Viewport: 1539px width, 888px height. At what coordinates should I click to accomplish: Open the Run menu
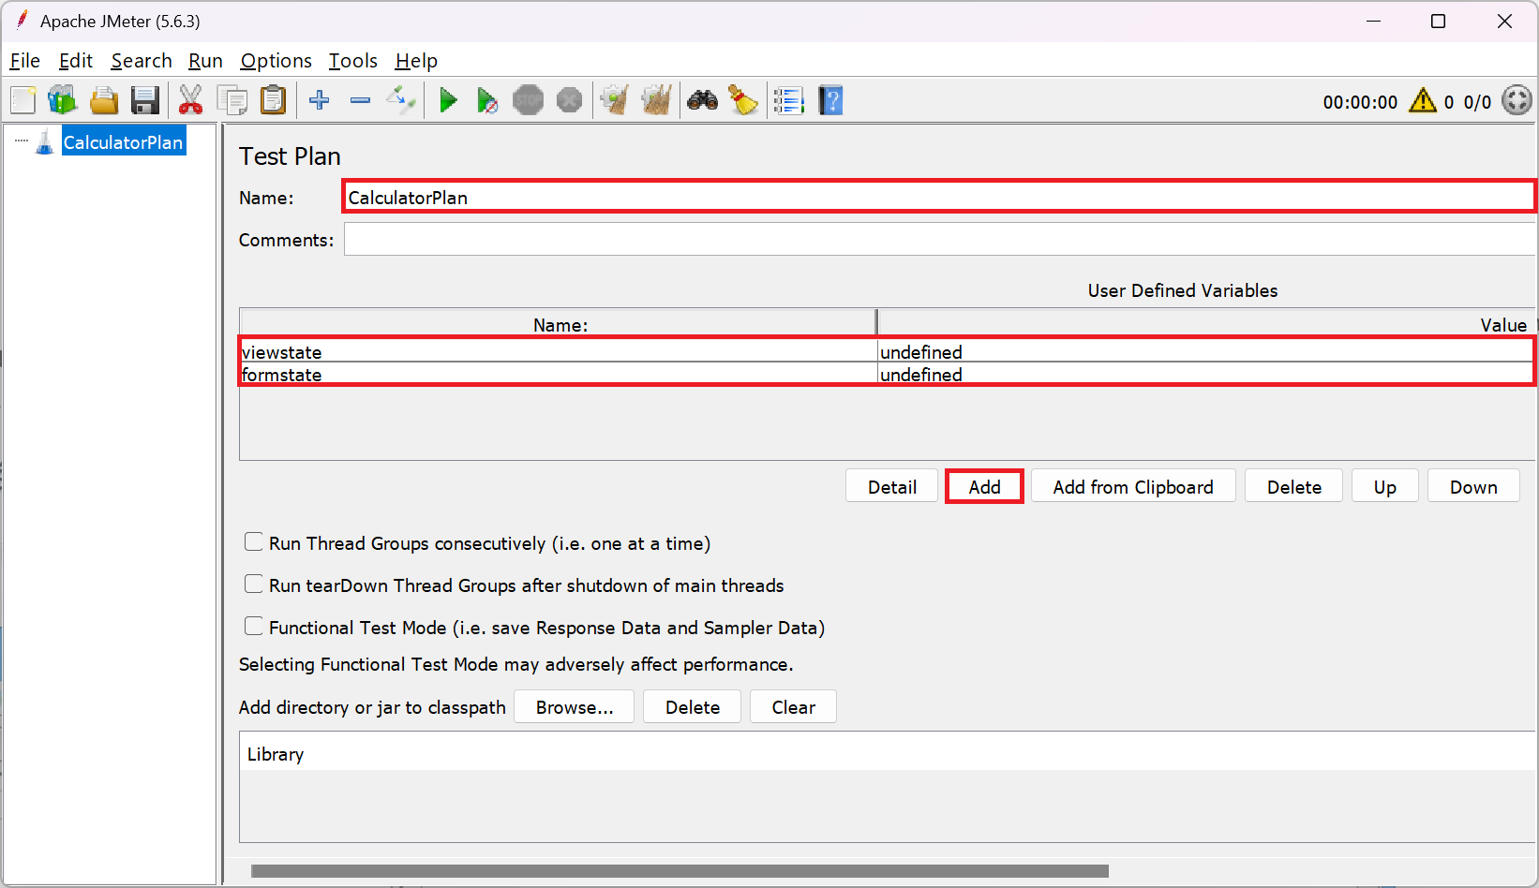pyautogui.click(x=205, y=61)
